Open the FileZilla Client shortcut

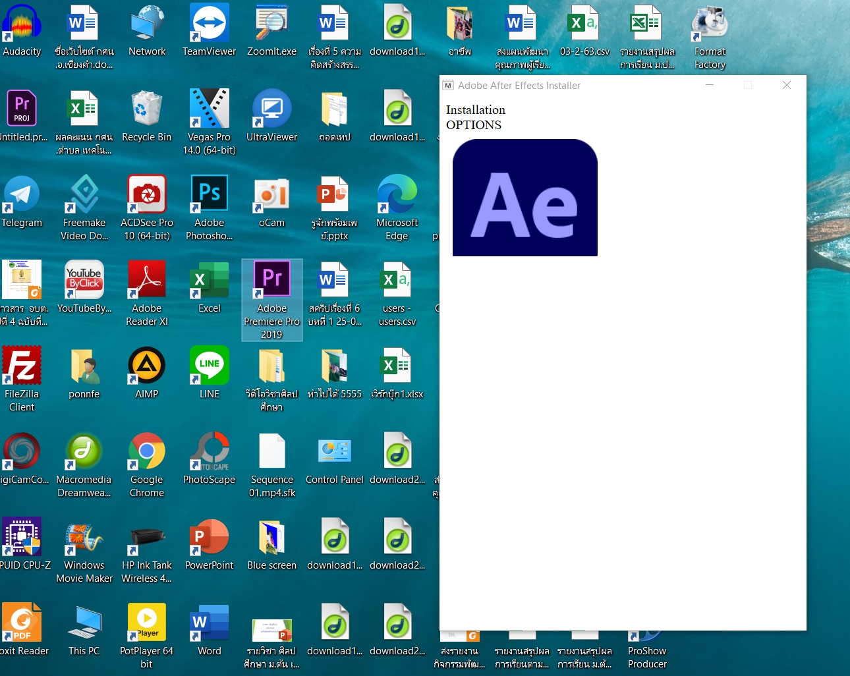pos(22,380)
